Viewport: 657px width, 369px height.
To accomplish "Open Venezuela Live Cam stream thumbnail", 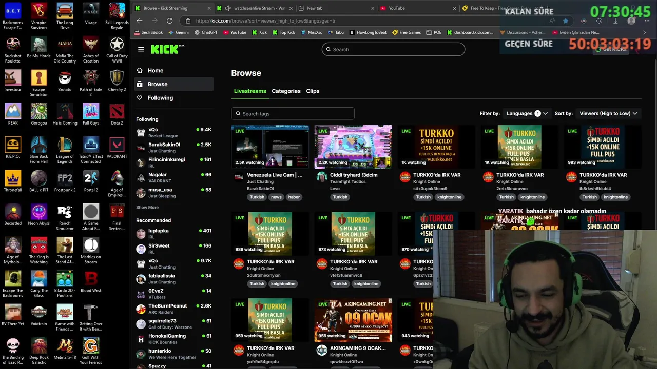I will [270, 147].
